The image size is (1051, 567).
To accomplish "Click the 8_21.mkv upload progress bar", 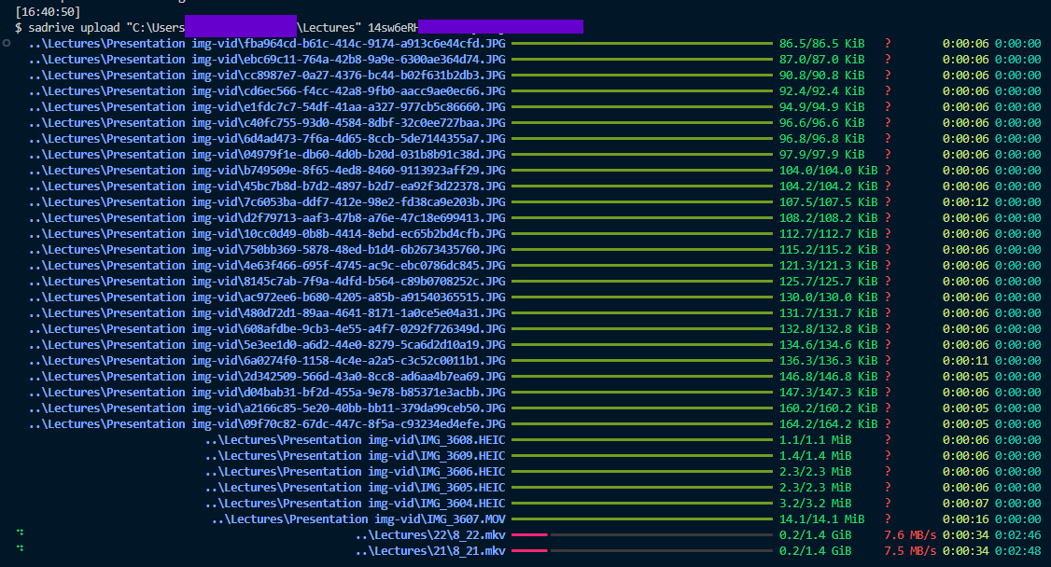I will pos(642,551).
